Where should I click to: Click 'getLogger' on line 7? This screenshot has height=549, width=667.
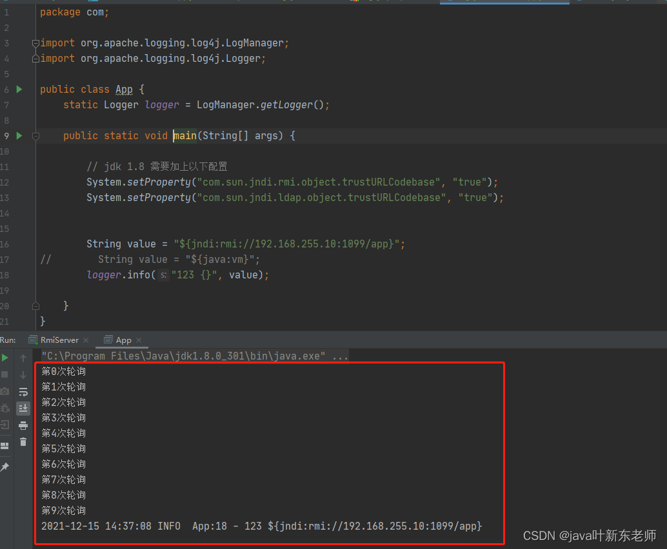(286, 105)
